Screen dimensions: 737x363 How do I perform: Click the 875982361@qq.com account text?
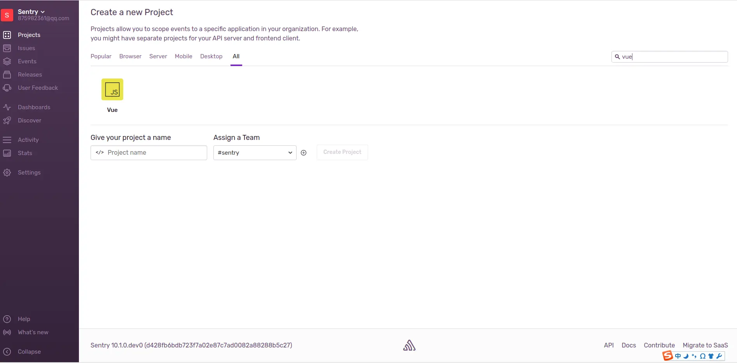(x=44, y=18)
